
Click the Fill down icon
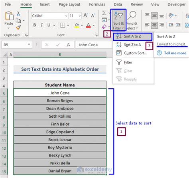(104, 20)
